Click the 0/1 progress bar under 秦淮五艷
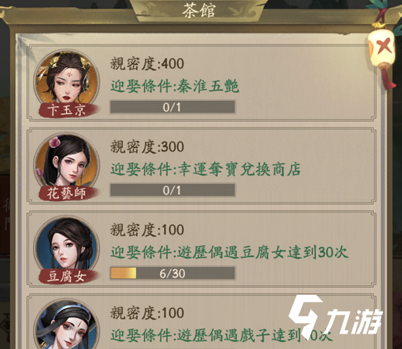This screenshot has width=402, height=349. coord(173,107)
